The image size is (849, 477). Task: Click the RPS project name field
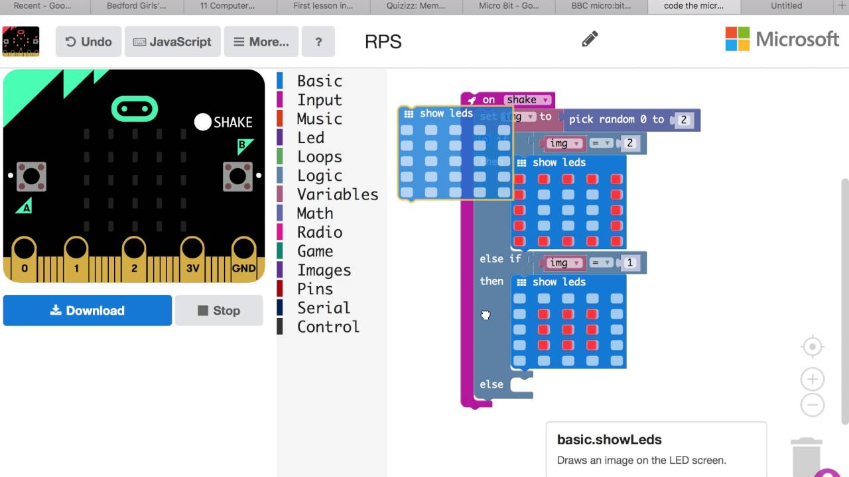pyautogui.click(x=383, y=42)
